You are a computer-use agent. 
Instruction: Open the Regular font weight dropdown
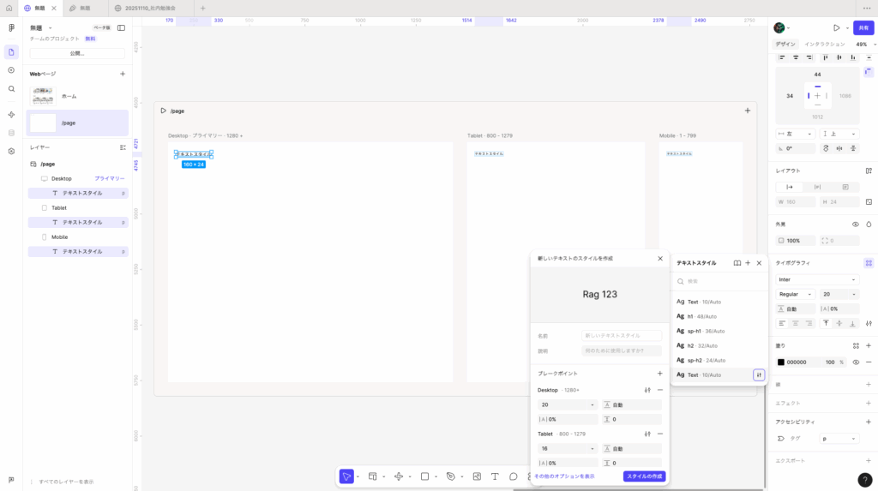pos(795,294)
